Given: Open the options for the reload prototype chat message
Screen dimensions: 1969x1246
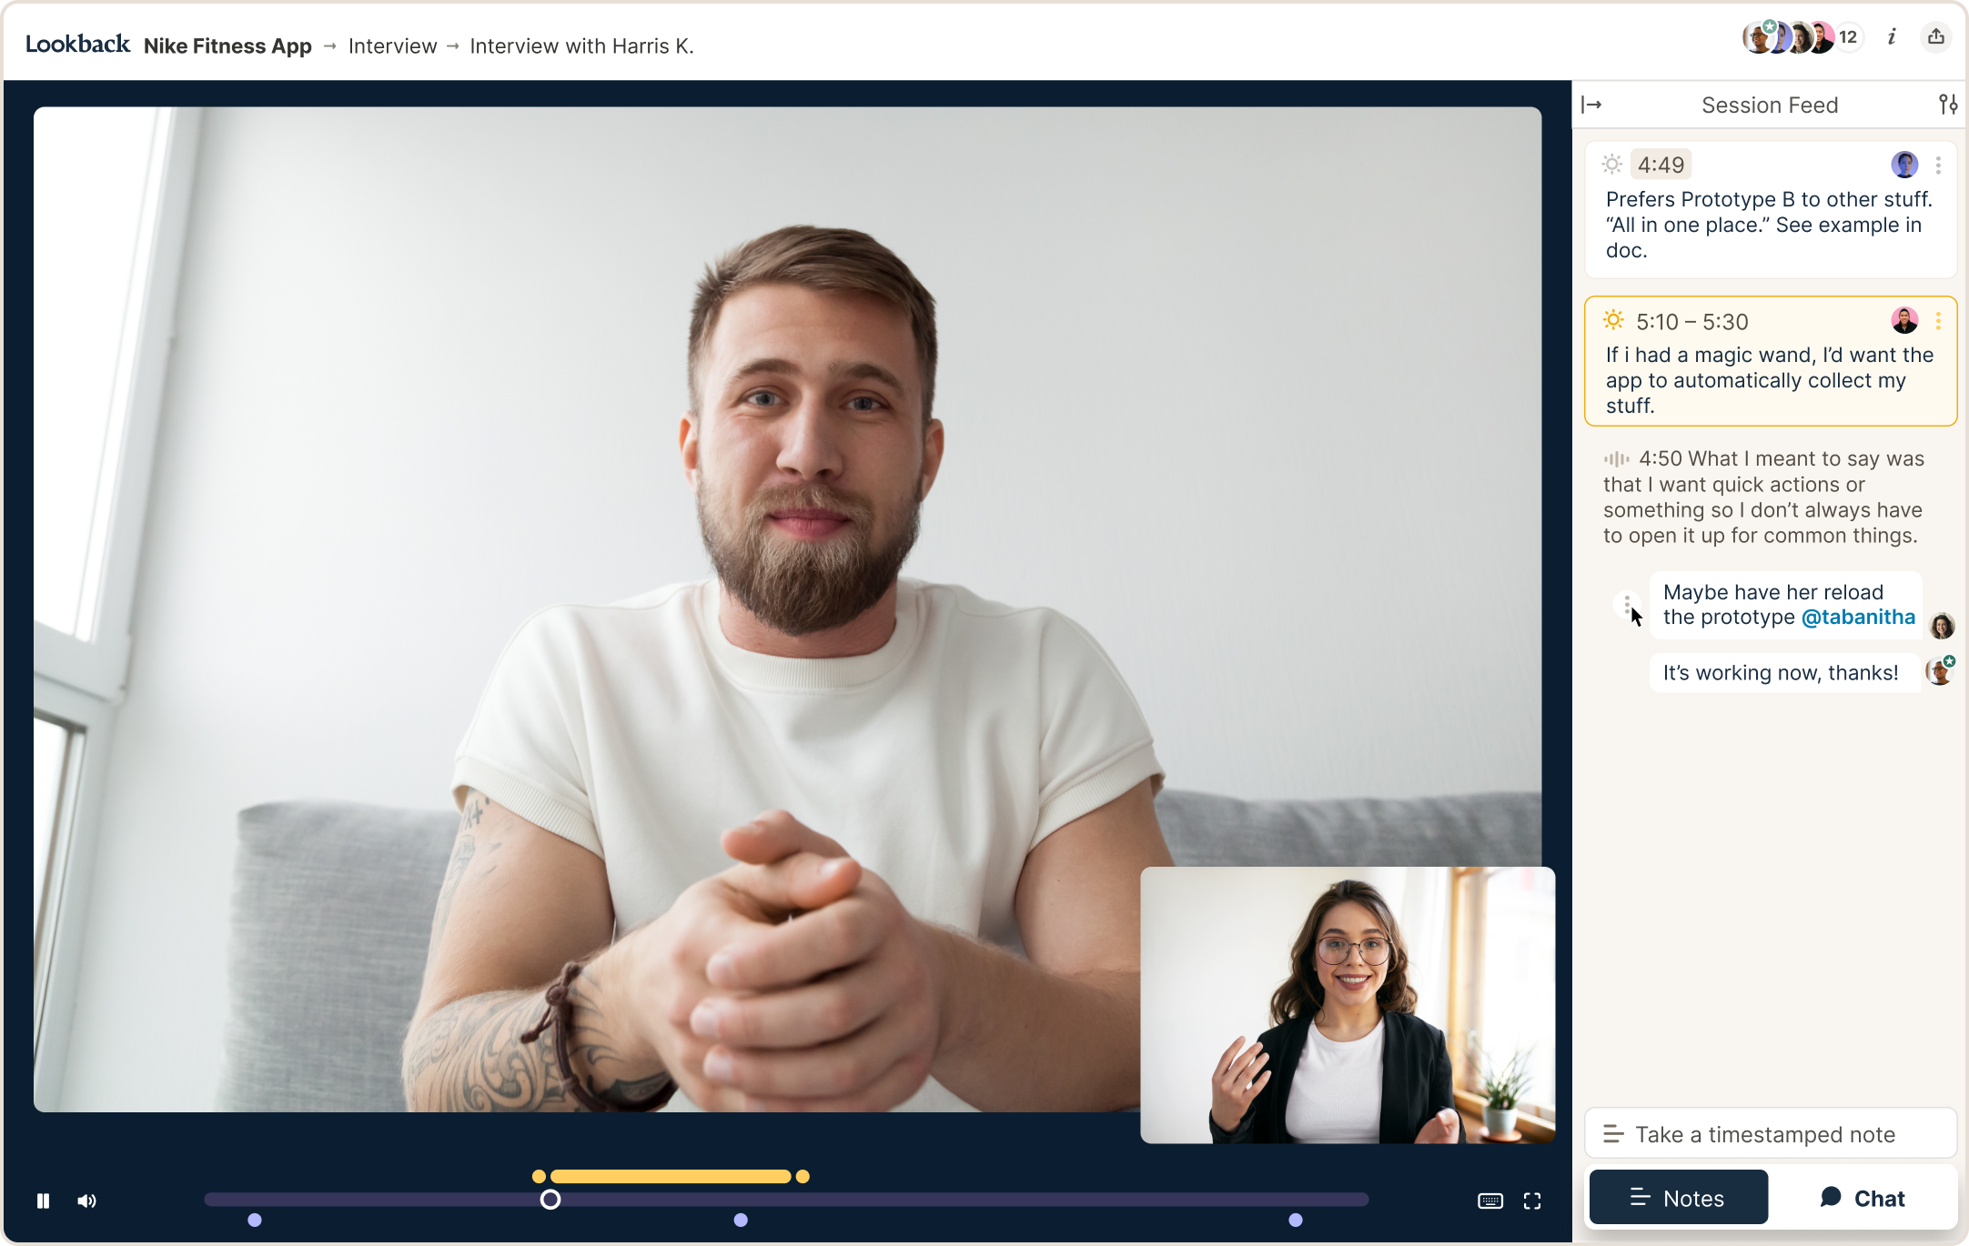Looking at the screenshot, I should [x=1627, y=604].
